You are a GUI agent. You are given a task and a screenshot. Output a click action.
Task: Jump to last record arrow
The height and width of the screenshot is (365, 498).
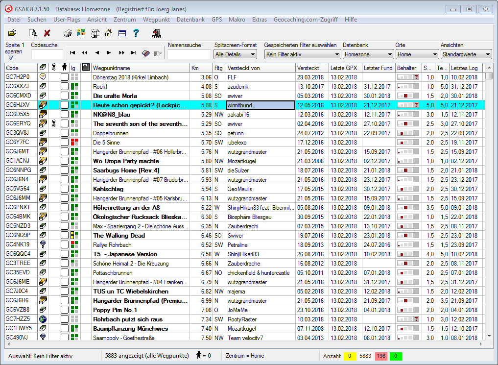(x=133, y=53)
